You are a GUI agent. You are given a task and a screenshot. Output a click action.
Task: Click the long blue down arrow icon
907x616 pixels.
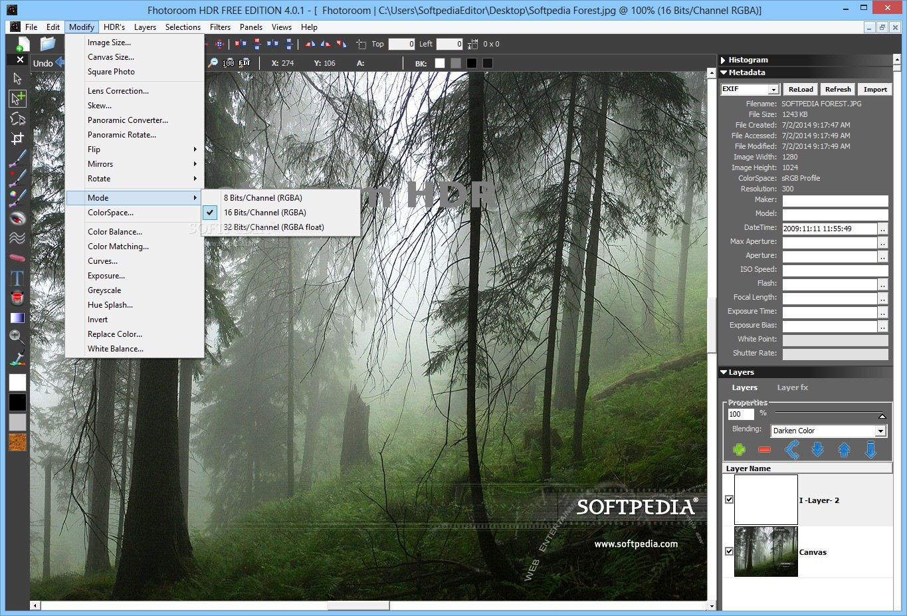(870, 450)
